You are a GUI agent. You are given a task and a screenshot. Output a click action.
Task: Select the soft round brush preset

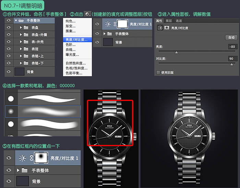click(43, 111)
